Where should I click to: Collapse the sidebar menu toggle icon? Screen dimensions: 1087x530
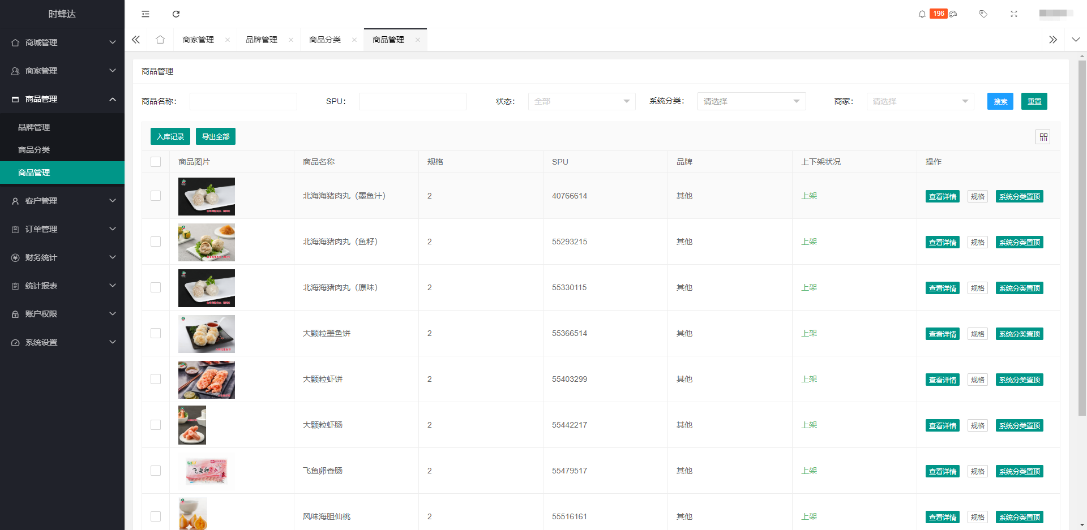145,14
